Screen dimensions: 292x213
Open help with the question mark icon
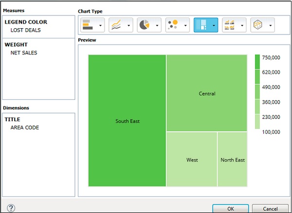point(11,208)
